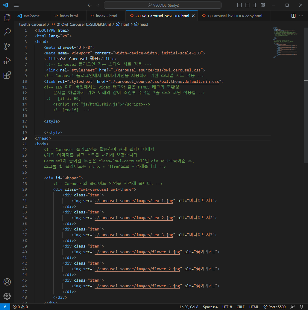Place cursor on </head> closing tag
The image size is (308, 310).
click(43, 138)
